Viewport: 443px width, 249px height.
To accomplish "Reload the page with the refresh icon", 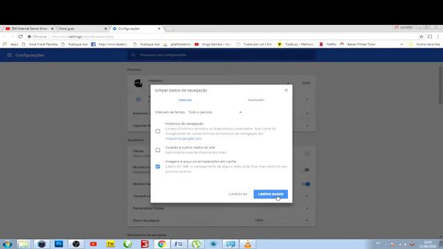I will tap(20, 37).
